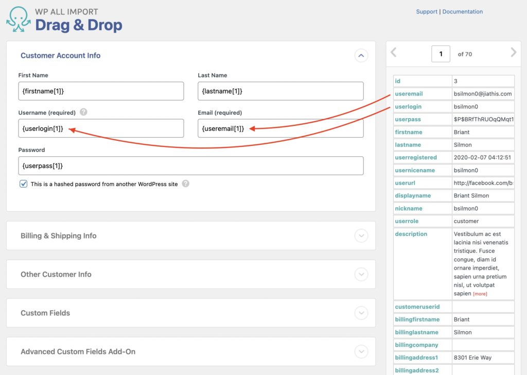This screenshot has width=527, height=375.
Task: Select the userlogin field in data panel
Action: (408, 106)
